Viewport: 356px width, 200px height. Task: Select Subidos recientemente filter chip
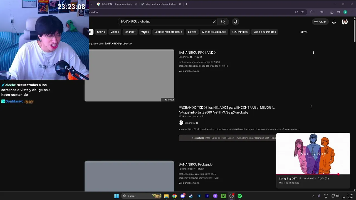click(x=168, y=32)
